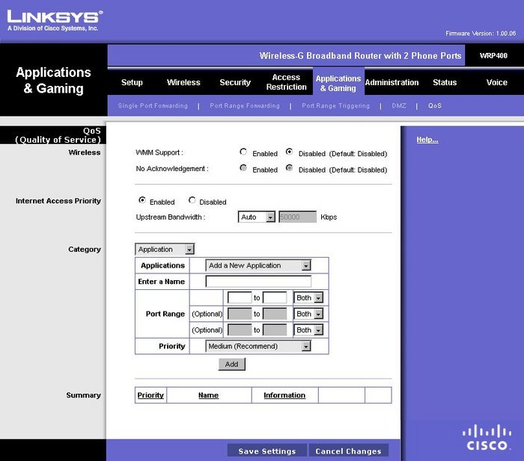Click the first port range start field

click(240, 297)
